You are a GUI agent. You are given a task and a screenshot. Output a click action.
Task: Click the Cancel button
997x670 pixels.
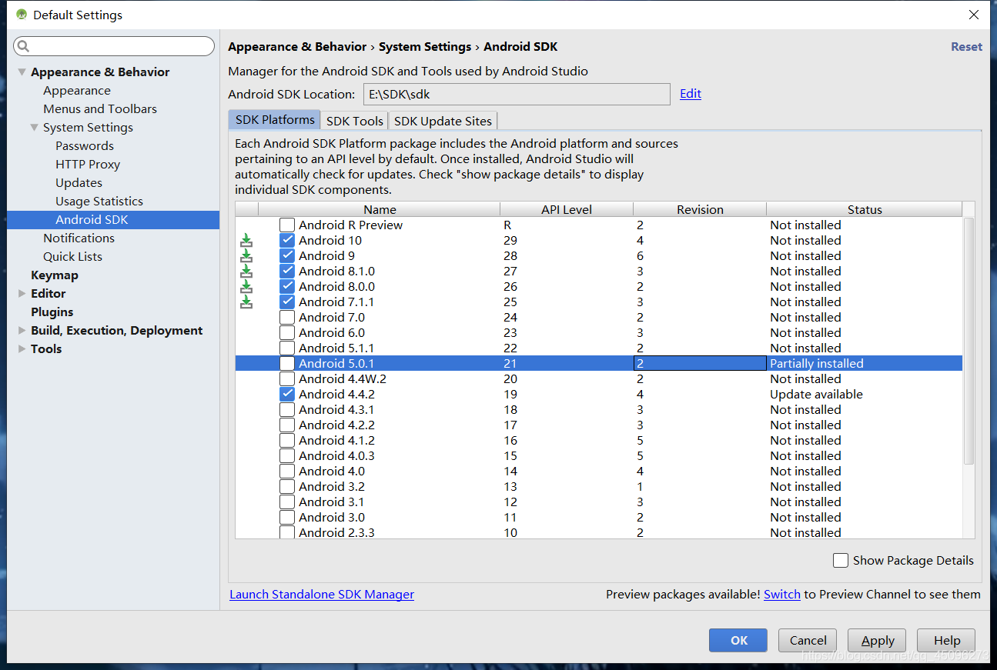click(808, 640)
